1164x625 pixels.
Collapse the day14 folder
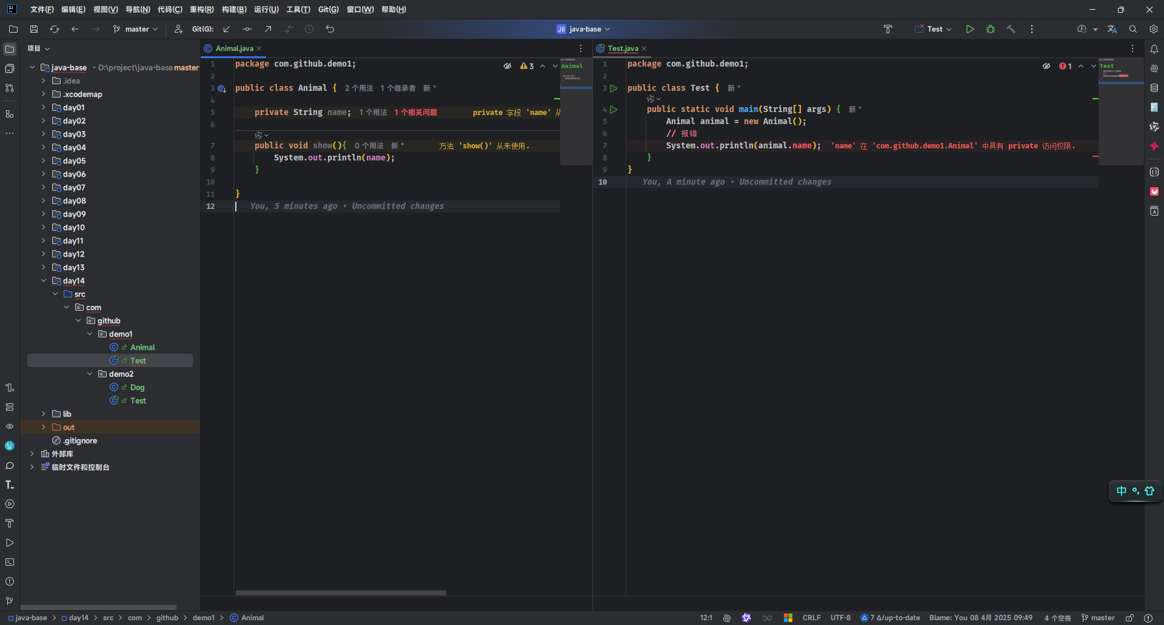(x=44, y=280)
